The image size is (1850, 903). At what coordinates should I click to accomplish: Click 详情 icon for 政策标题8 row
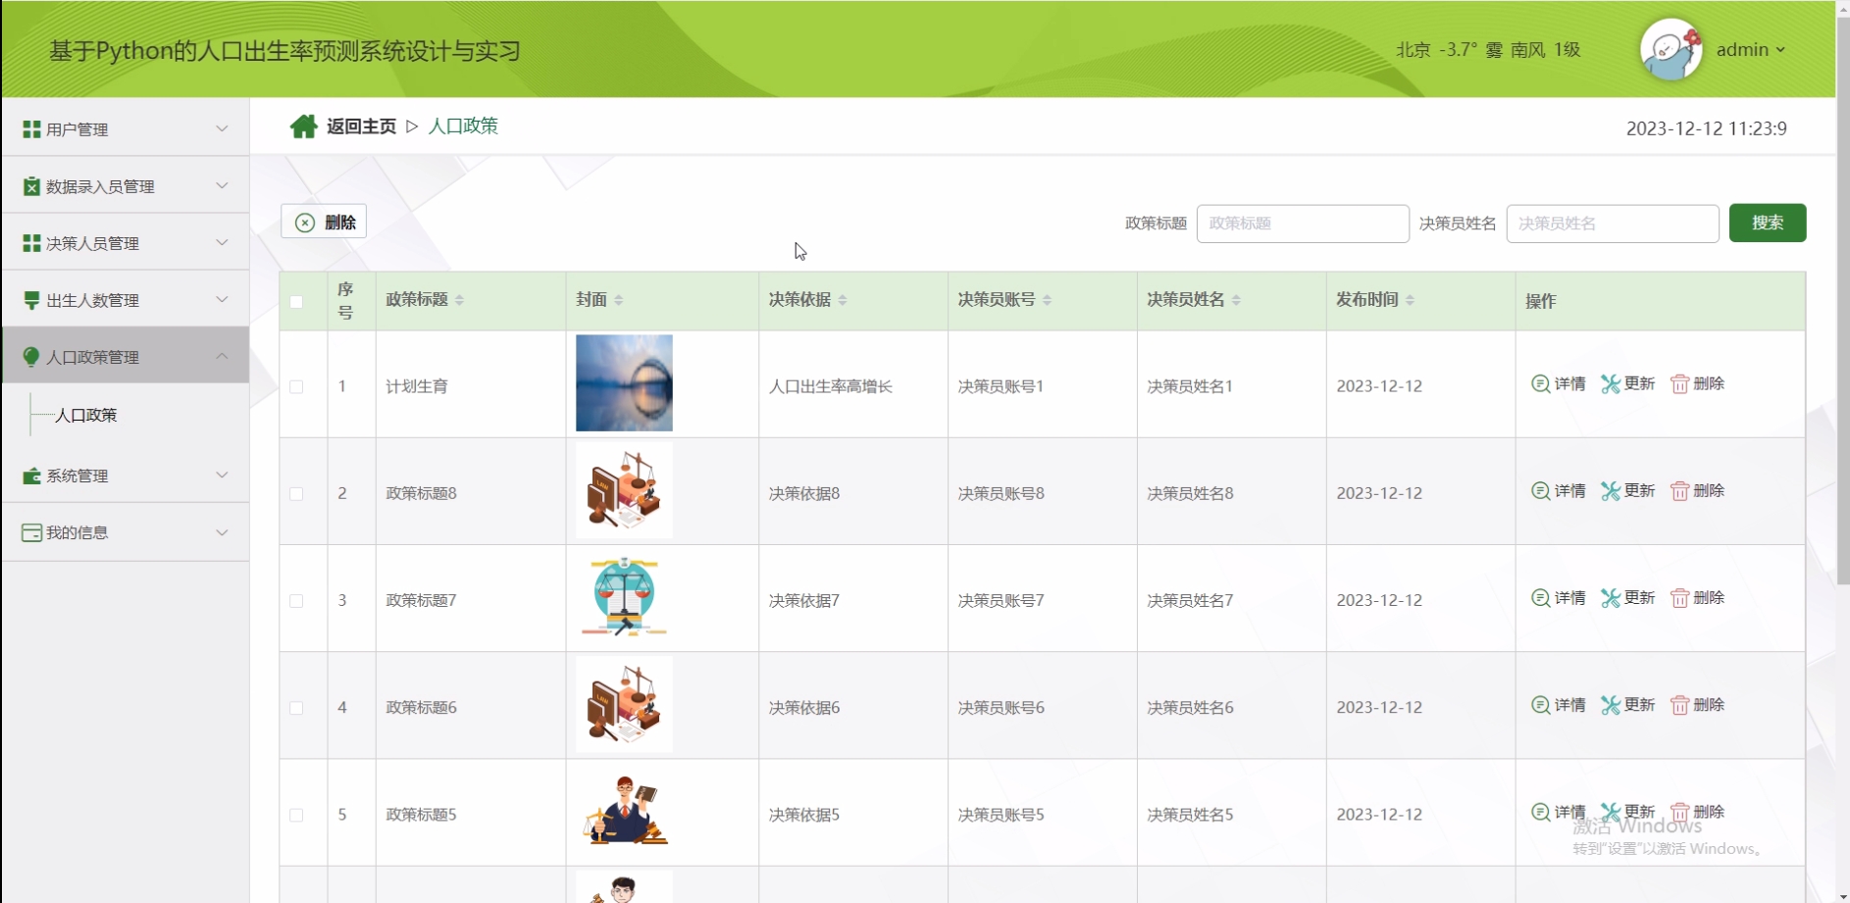click(x=1540, y=490)
